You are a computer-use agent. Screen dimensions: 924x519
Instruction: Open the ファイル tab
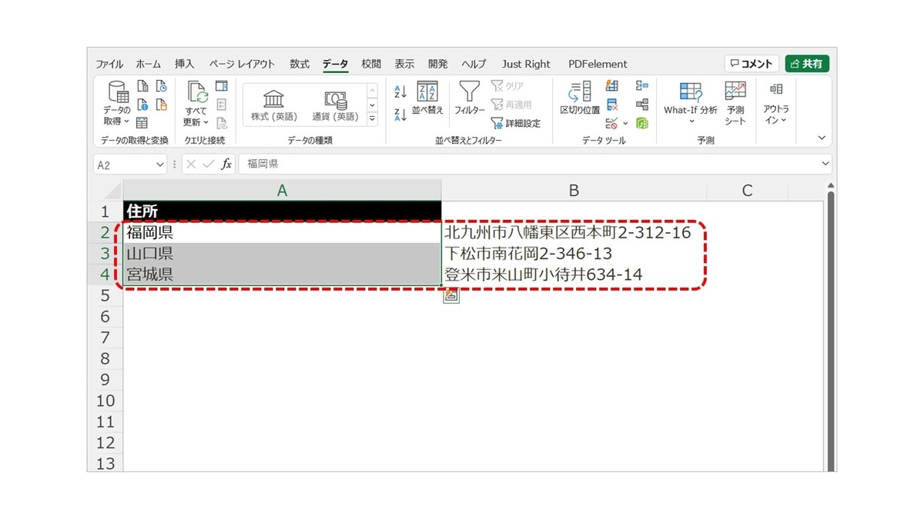109,64
